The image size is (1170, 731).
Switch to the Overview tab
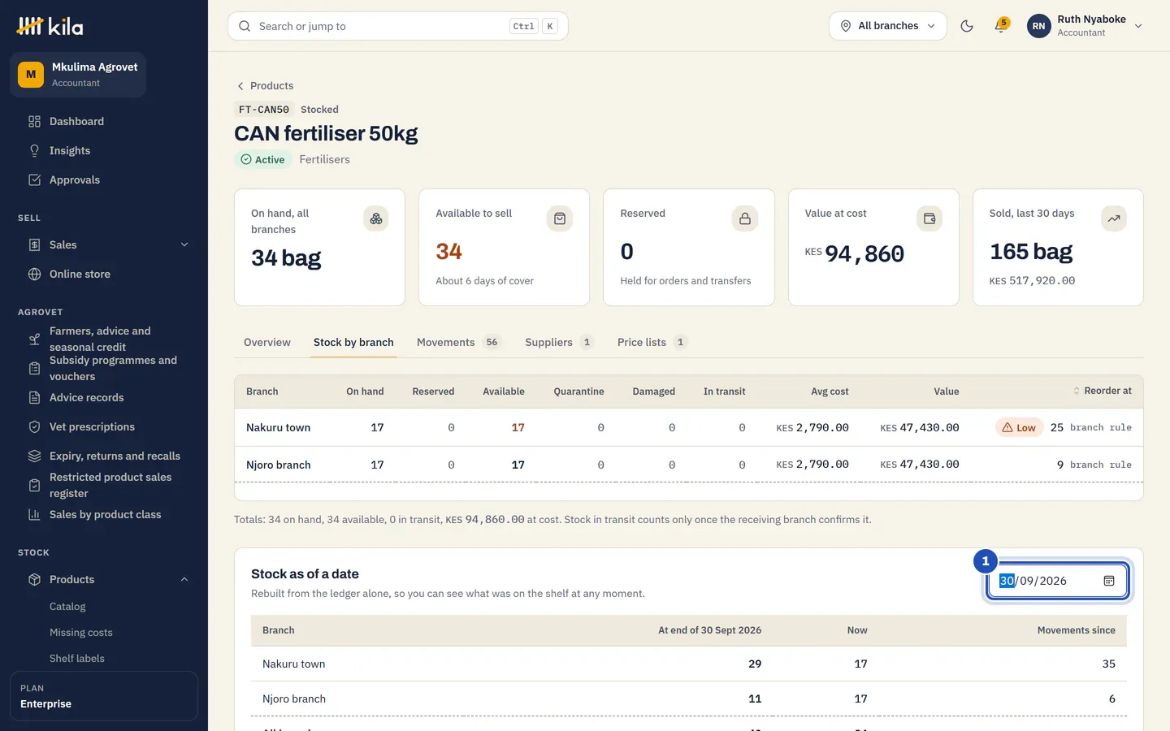(267, 343)
